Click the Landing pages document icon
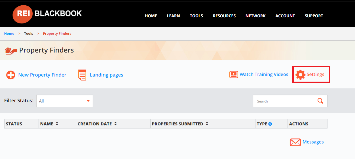 tap(82, 75)
